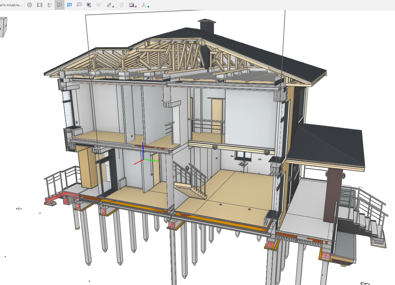Click the coordinate axes gizmo inside the house
The width and height of the screenshot is (395, 285).
click(143, 159)
